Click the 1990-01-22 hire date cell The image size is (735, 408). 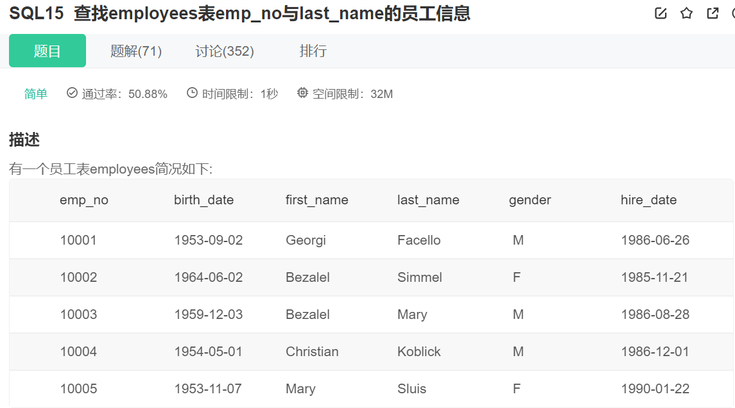click(x=655, y=389)
